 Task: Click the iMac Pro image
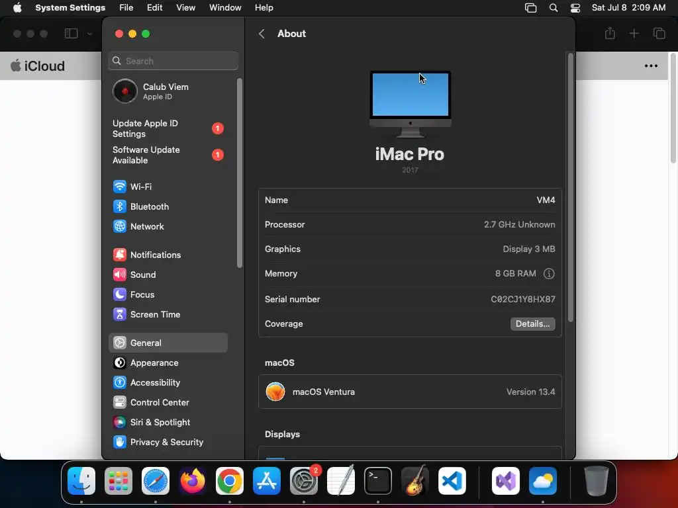pos(411,104)
